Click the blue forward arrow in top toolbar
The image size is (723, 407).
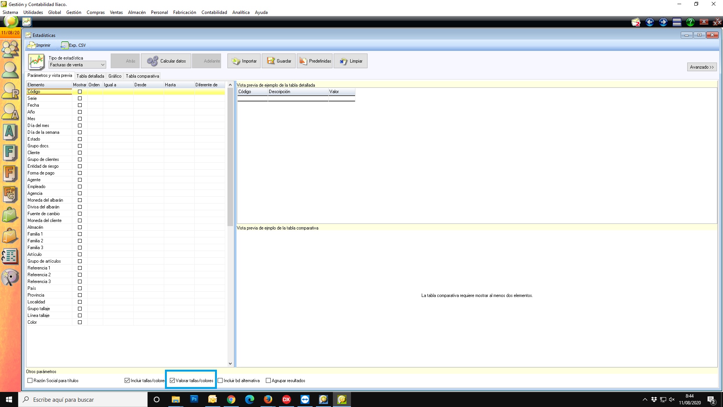(x=663, y=22)
